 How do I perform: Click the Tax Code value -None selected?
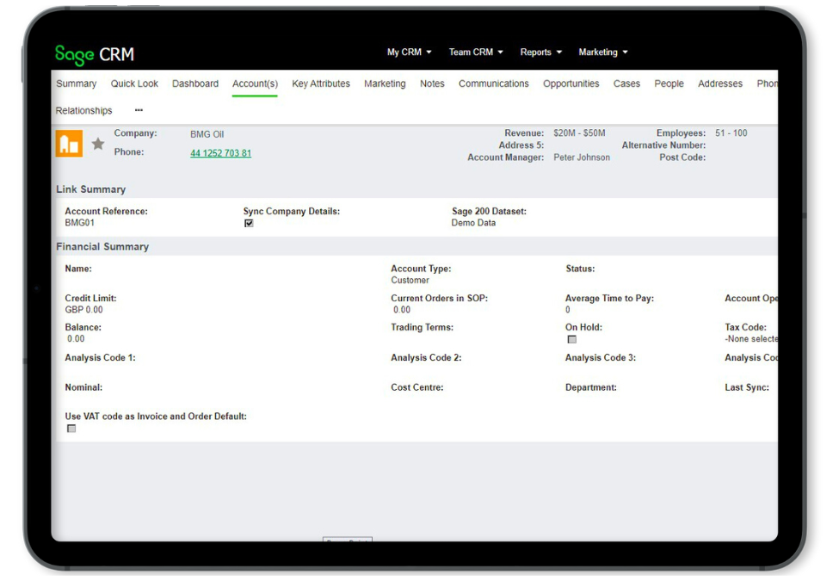coord(751,338)
